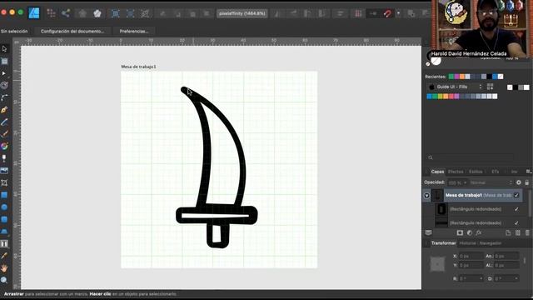Image resolution: width=533 pixels, height=300 pixels.
Task: Click the mask layer icon in Layers panel
Action: click(460, 232)
